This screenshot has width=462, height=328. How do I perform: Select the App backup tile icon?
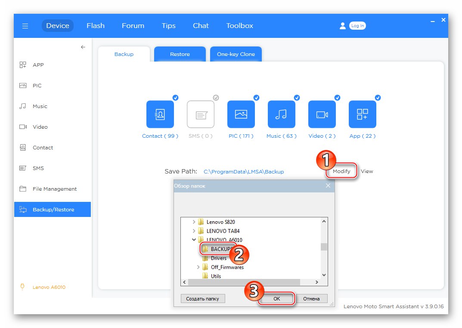tap(363, 114)
